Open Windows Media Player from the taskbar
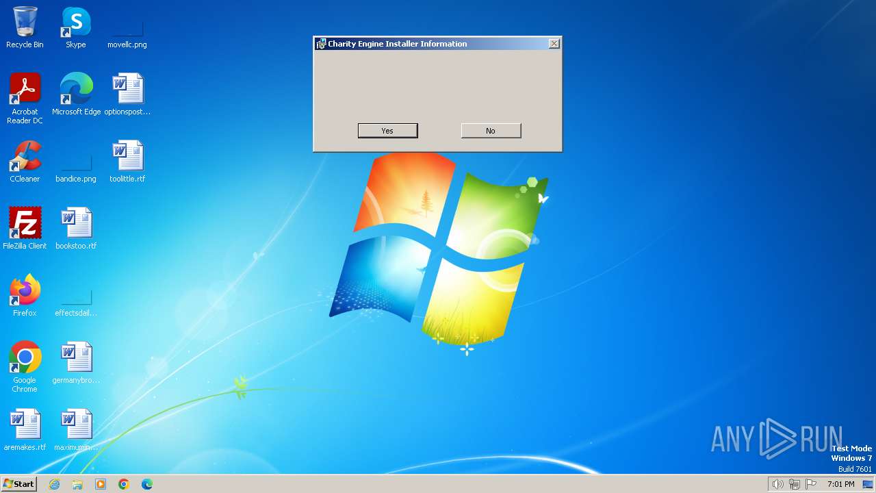 (101, 484)
